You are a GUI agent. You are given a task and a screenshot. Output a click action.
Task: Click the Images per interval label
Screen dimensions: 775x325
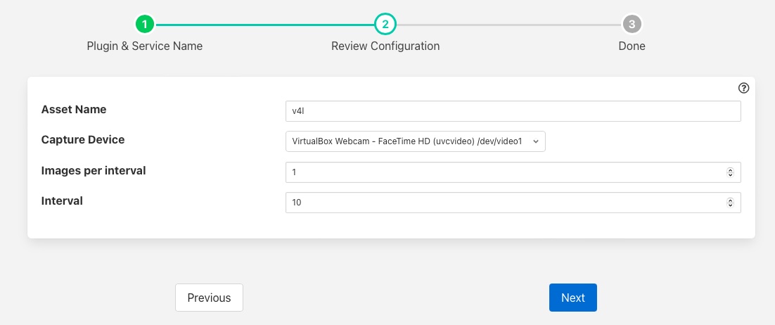tap(94, 170)
